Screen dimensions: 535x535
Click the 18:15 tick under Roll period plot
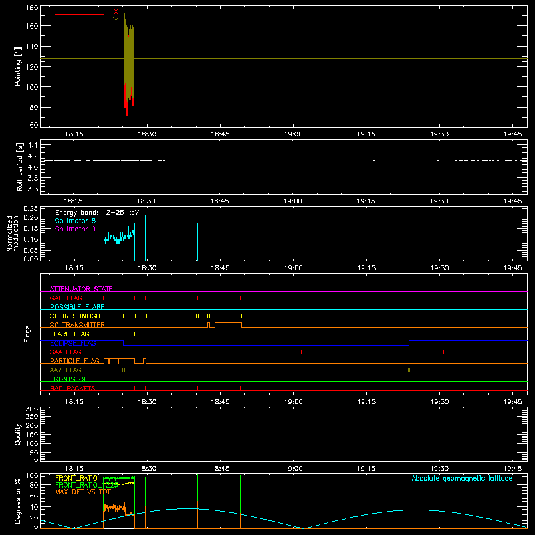74,201
